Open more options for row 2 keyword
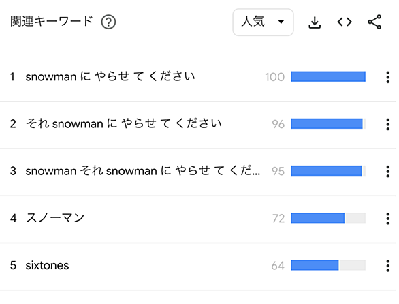 388,124
